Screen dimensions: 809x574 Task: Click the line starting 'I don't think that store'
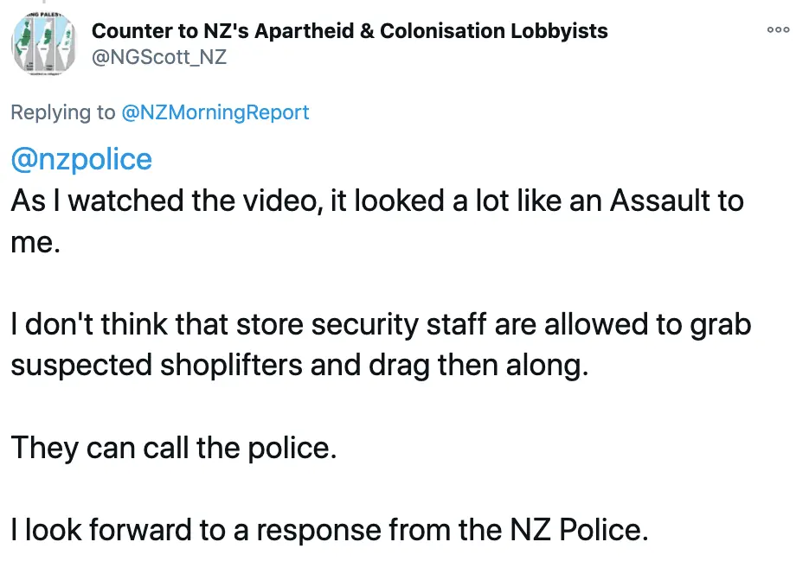pos(381,324)
